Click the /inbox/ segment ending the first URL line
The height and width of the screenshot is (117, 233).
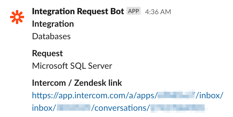tap(209, 95)
